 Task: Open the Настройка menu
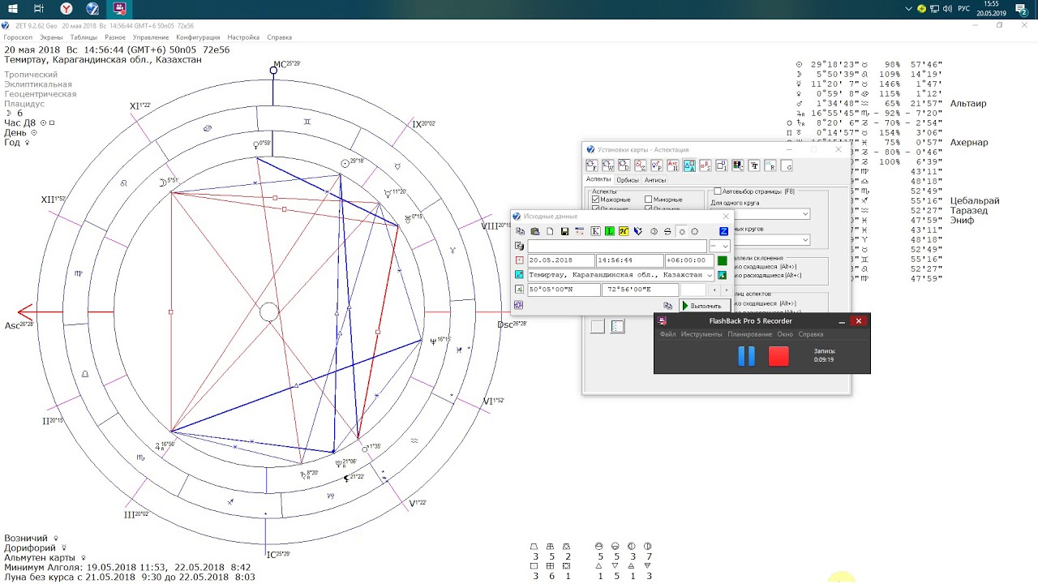[243, 37]
